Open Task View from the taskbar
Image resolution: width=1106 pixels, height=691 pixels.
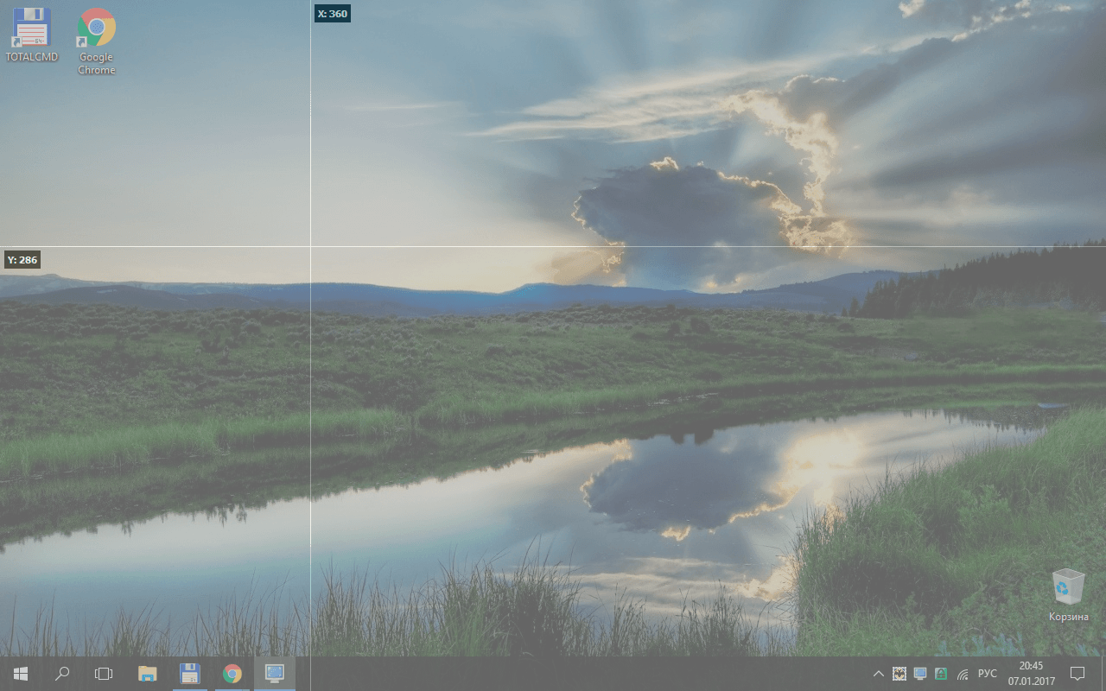pos(104,674)
